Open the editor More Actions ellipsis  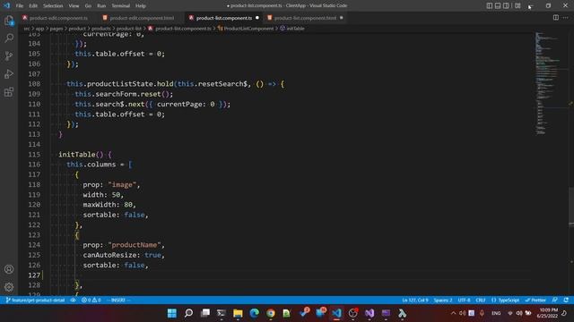click(566, 18)
